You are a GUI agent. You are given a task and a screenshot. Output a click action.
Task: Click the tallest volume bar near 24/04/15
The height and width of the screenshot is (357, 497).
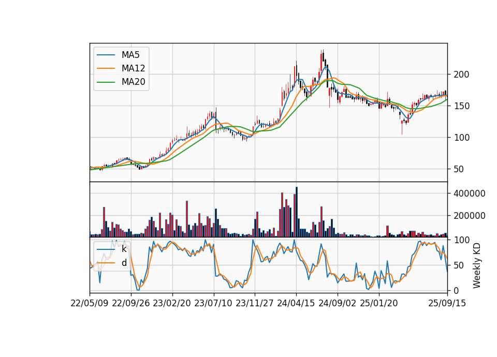(x=297, y=212)
